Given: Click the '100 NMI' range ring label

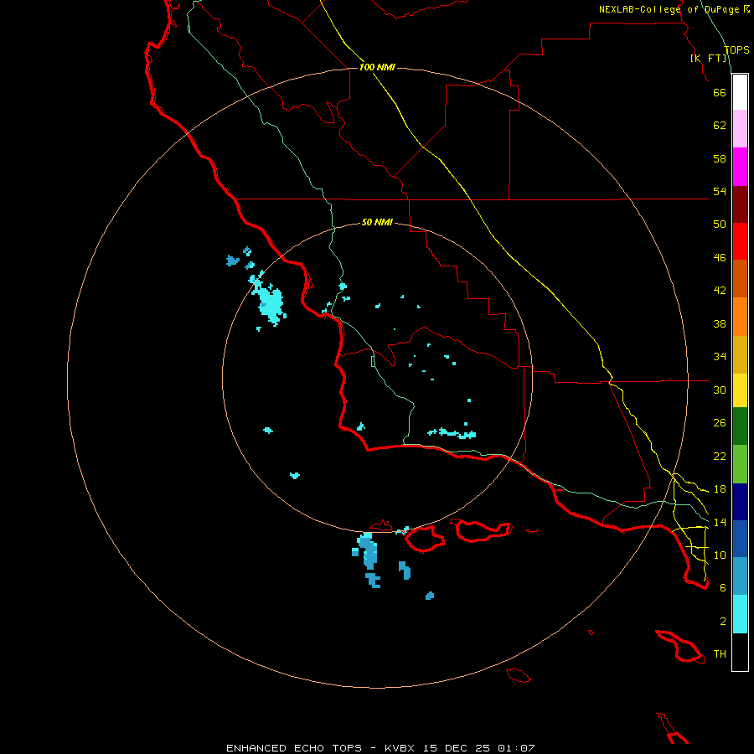Looking at the screenshot, I should tap(377, 67).
